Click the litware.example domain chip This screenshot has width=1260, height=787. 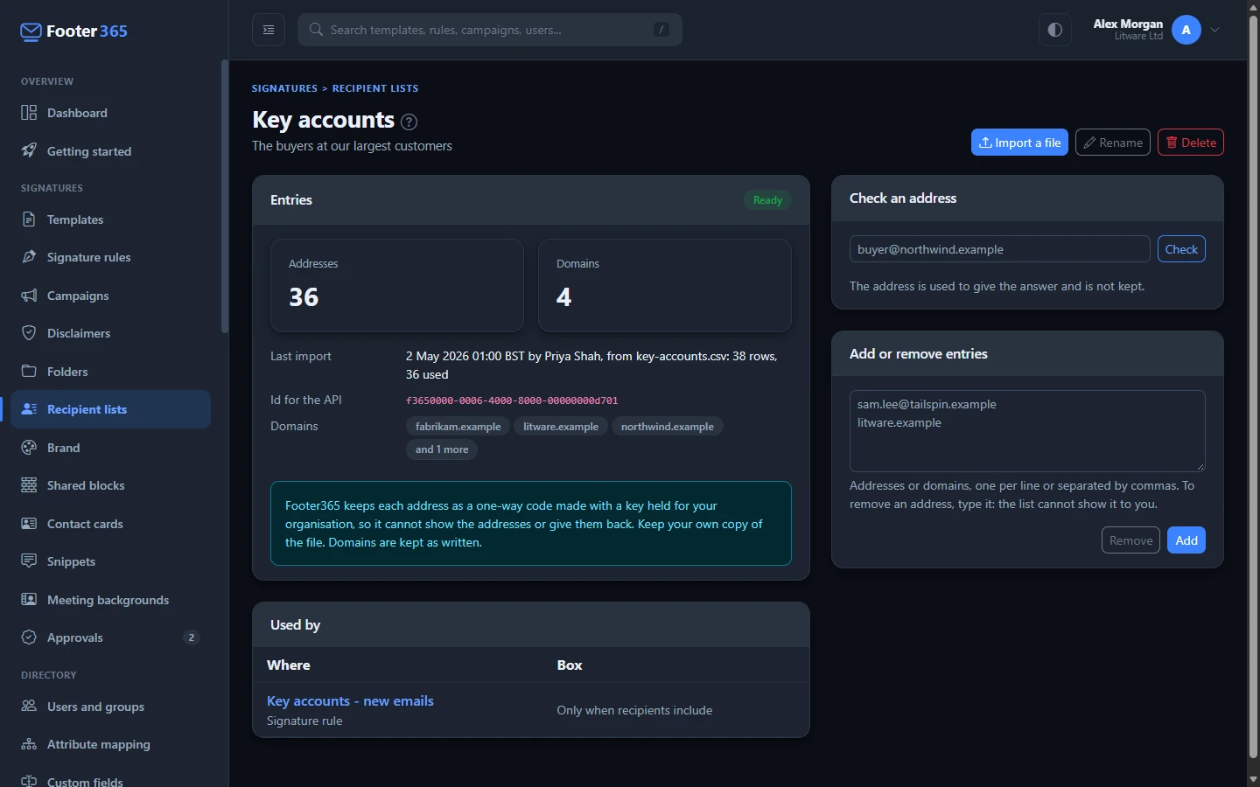(x=561, y=427)
